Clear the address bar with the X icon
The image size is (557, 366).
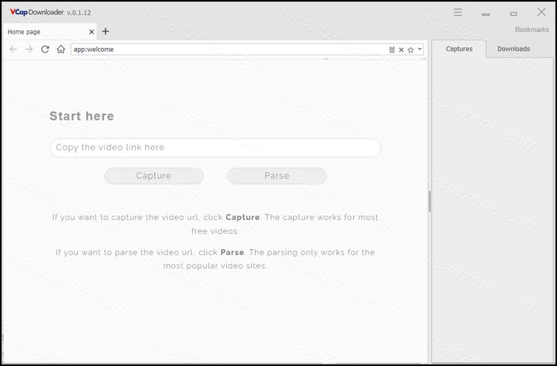pos(401,50)
